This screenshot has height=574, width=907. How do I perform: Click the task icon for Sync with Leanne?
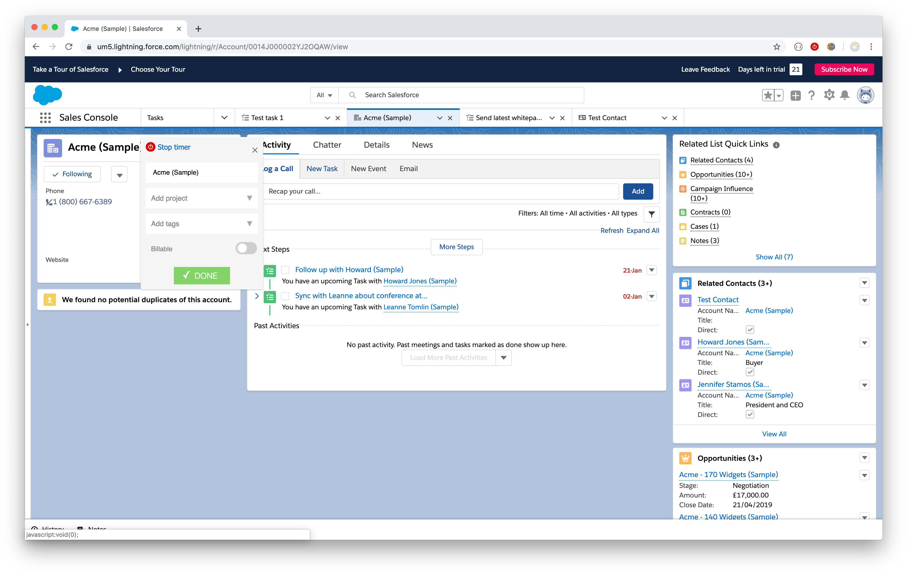coord(270,297)
